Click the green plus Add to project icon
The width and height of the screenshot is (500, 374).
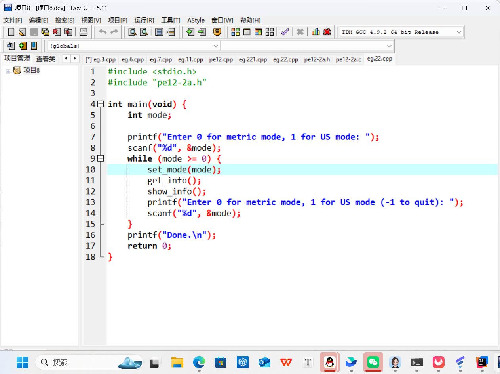[x=190, y=32]
